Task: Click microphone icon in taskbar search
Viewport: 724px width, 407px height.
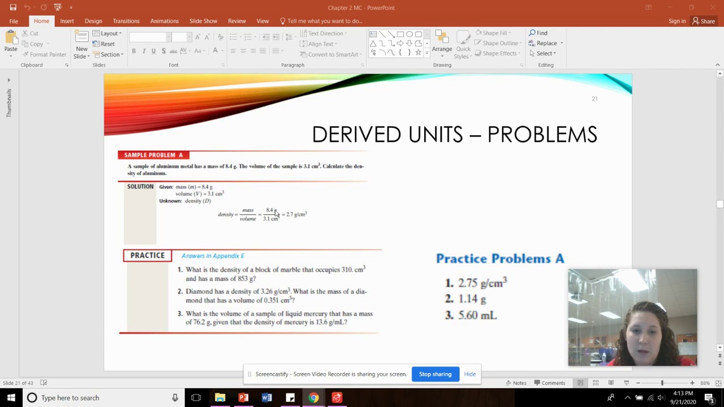Action: click(x=175, y=397)
